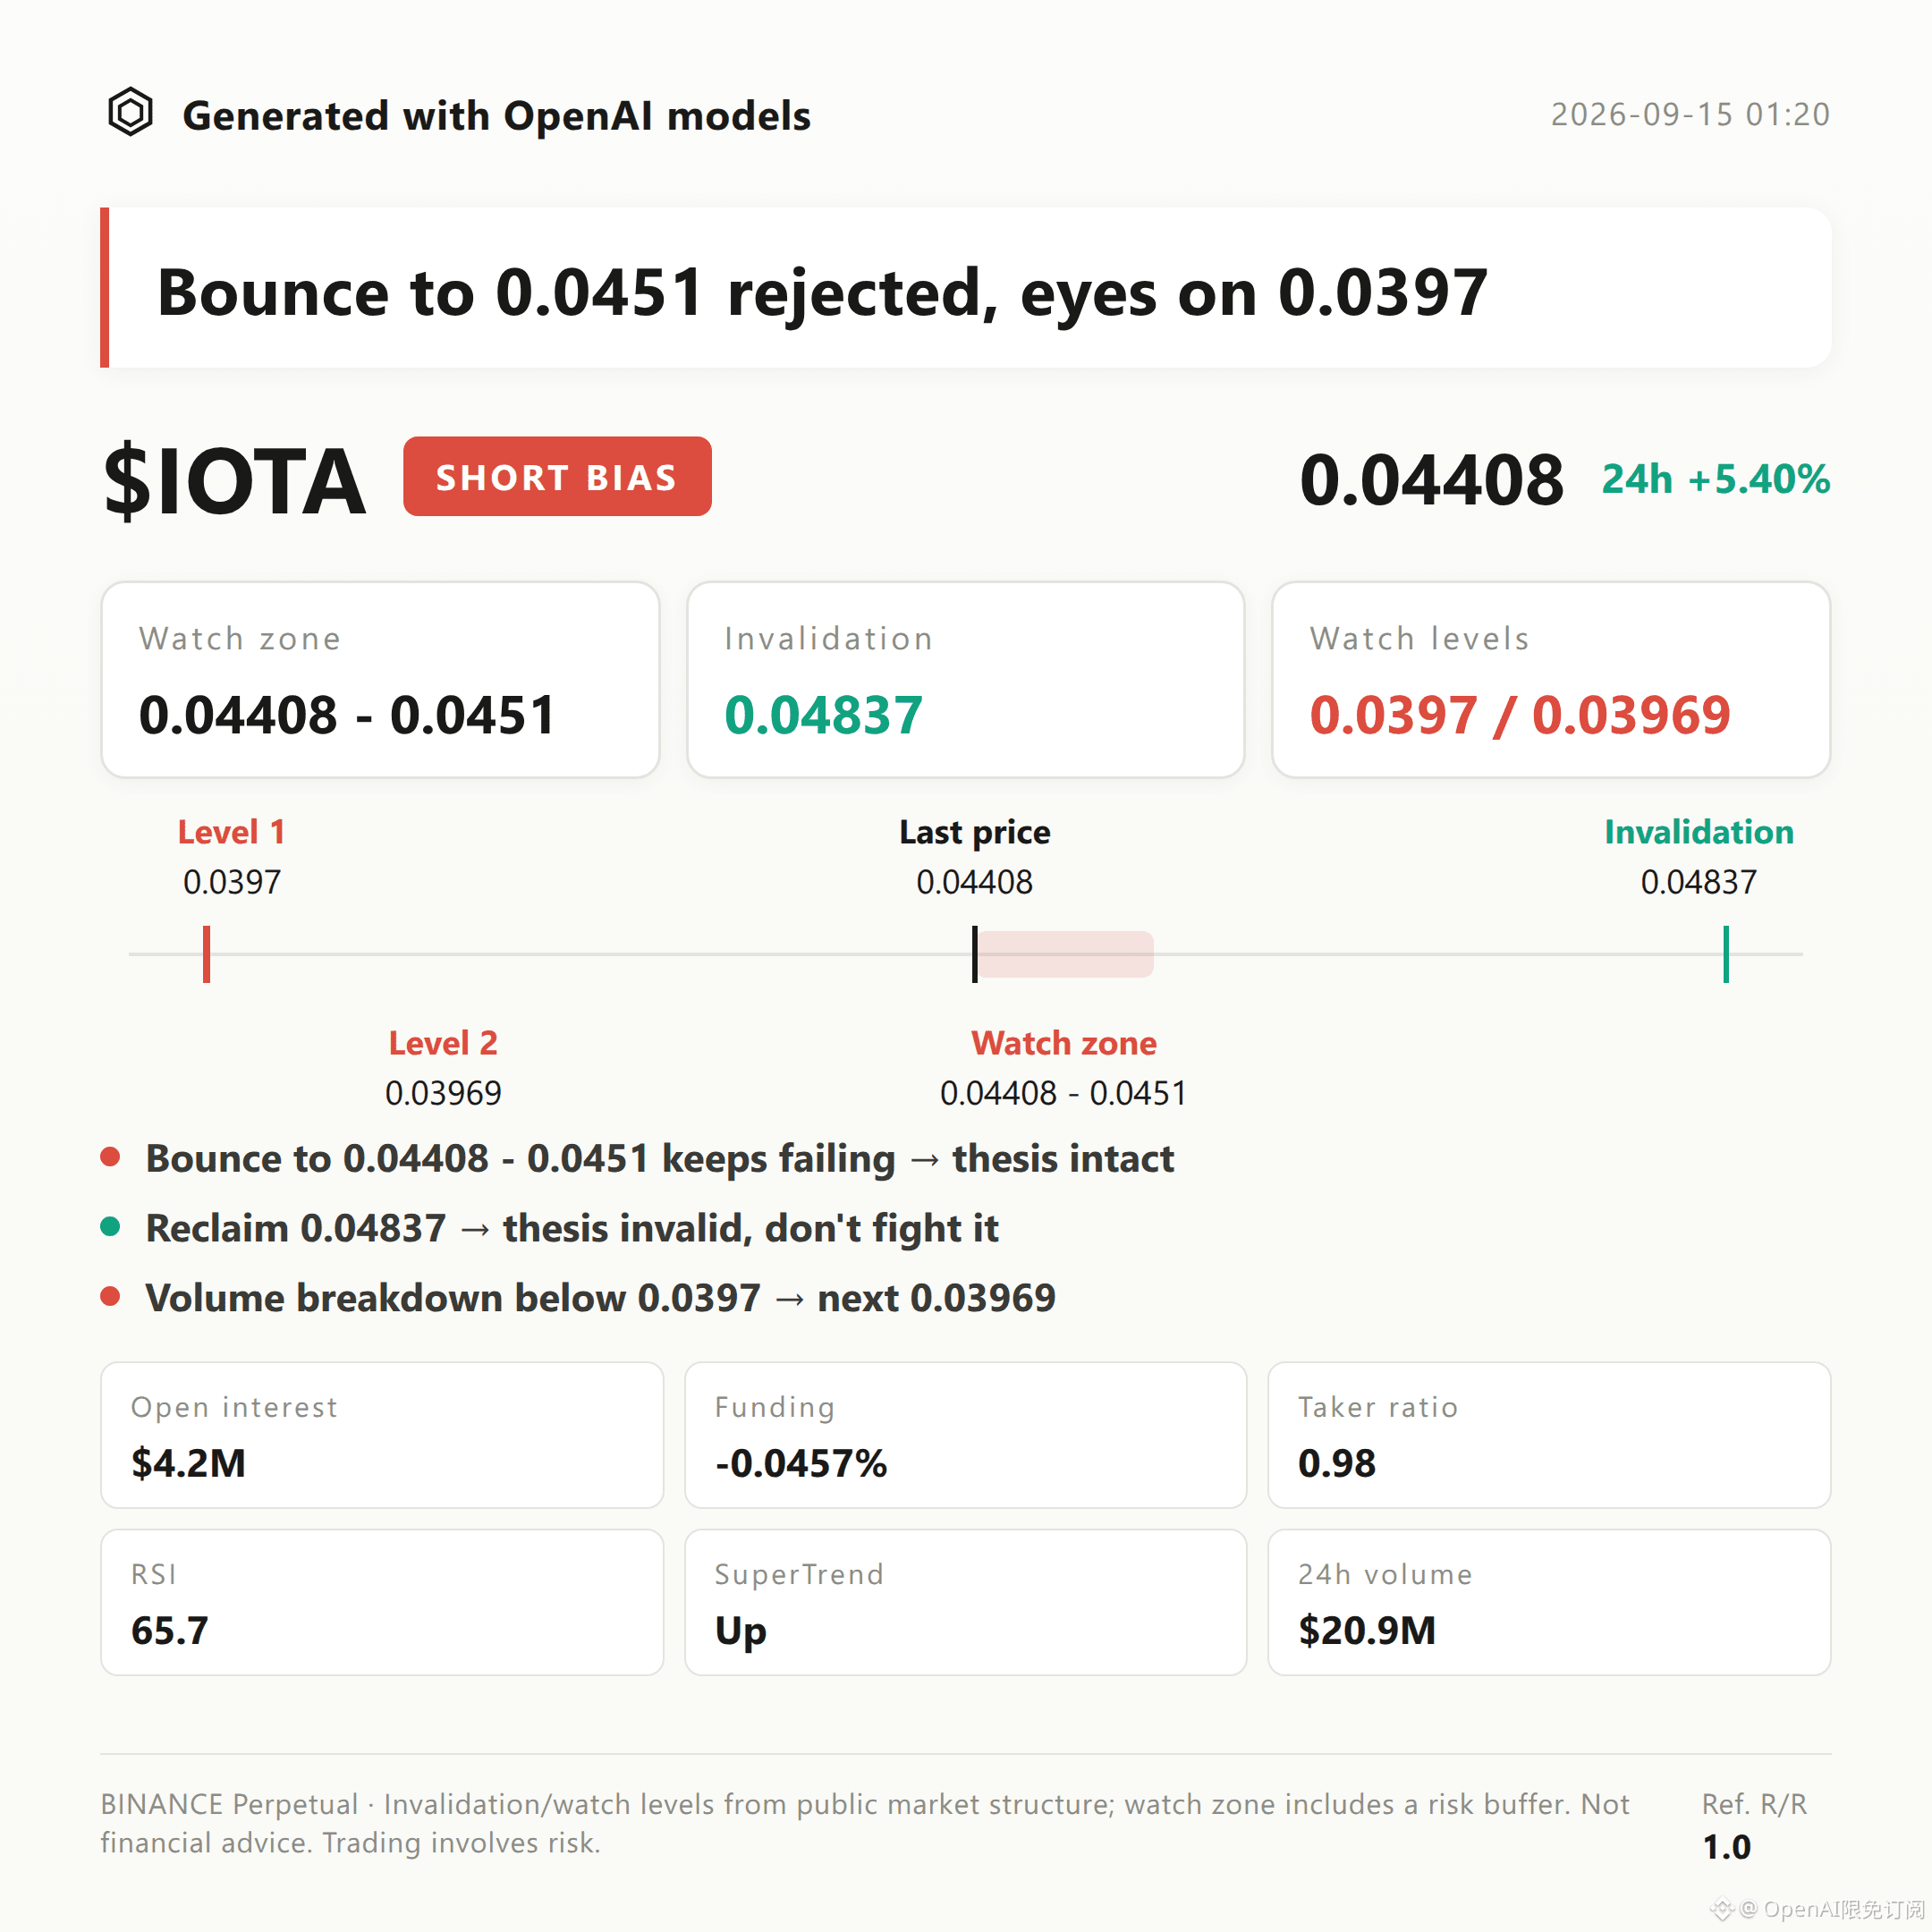Open the Taker ratio tile
This screenshot has width=1932, height=1932.
tap(1549, 1435)
